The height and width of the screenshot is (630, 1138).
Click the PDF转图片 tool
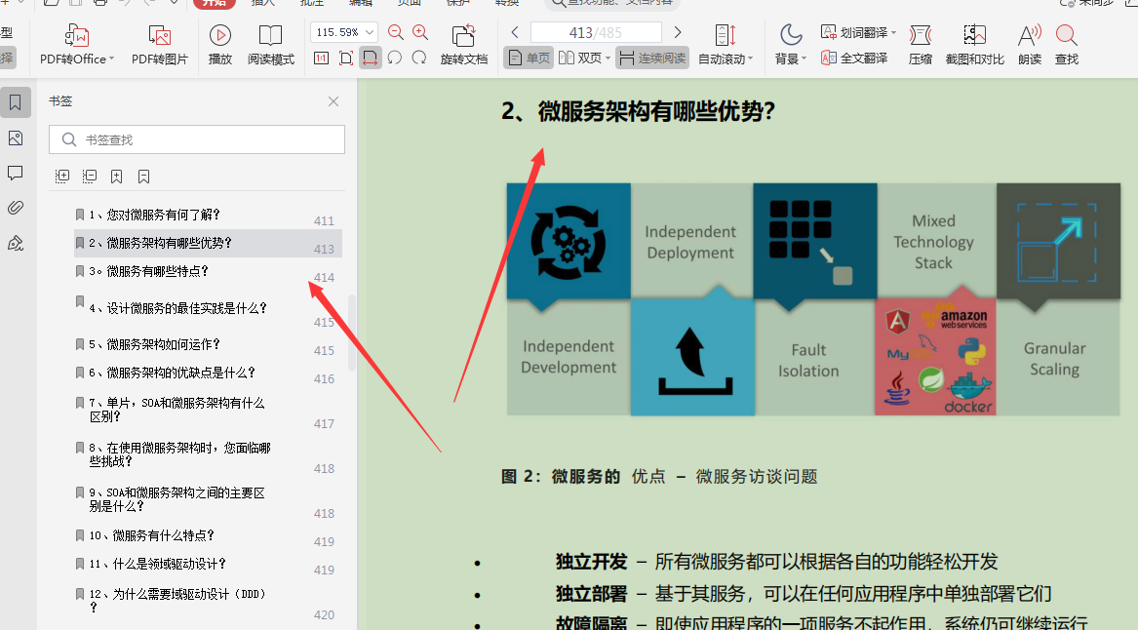[160, 44]
